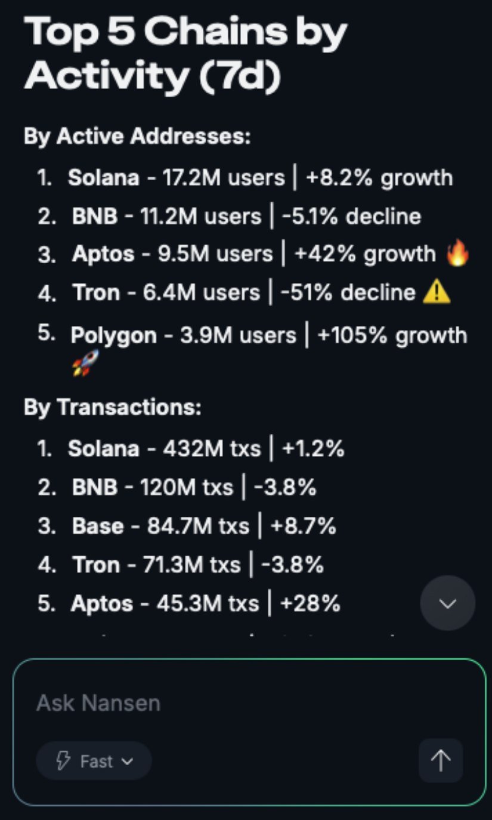Focus the Ask Nansen input field
Image resolution: width=492 pixels, height=820 pixels.
239,702
